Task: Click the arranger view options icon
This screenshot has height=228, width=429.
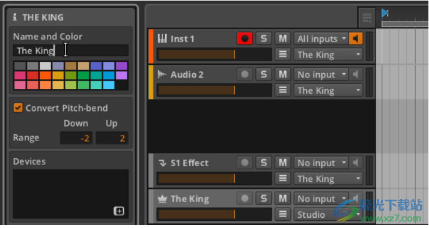Action: coord(367,18)
